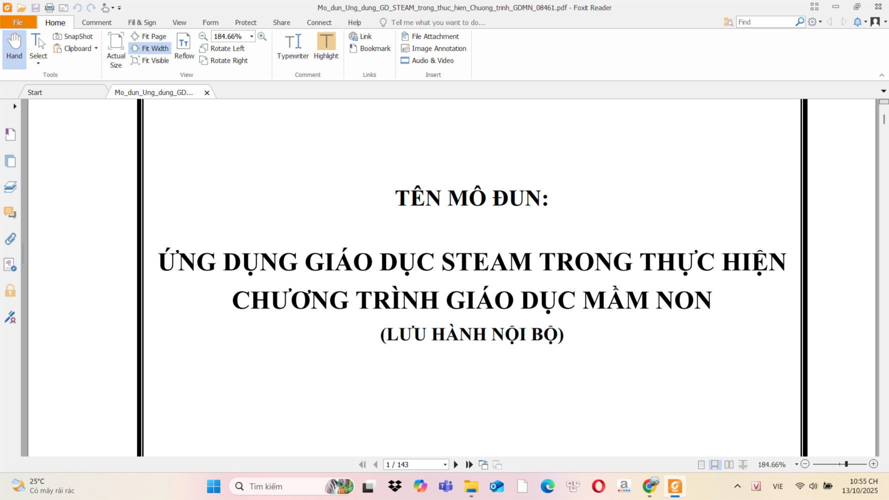Open the comments panel in sidebar

pos(10,213)
